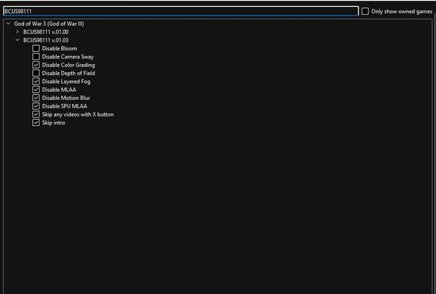Select the BCUS98111 v.01.03 row text
The height and width of the screenshot is (294, 436).
pyautogui.click(x=46, y=40)
